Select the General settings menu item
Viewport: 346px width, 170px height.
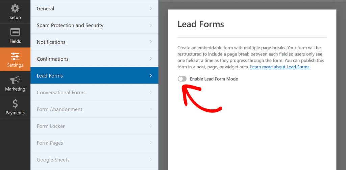coord(45,8)
